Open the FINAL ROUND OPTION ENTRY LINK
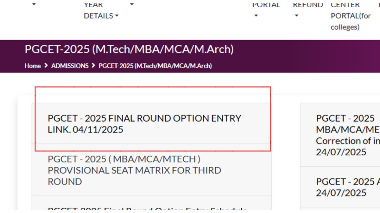Viewport: 380px width, 213px height. tap(145, 123)
